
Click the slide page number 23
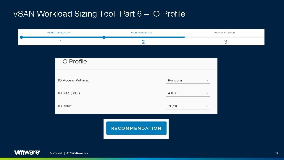tap(276, 153)
